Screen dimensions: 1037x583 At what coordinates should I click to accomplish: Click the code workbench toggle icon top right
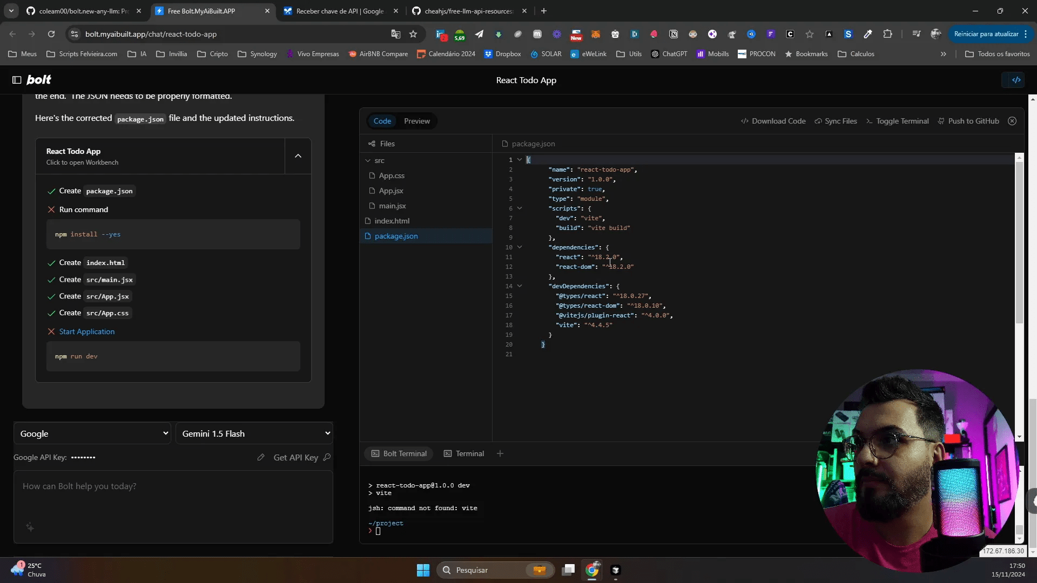[1016, 80]
